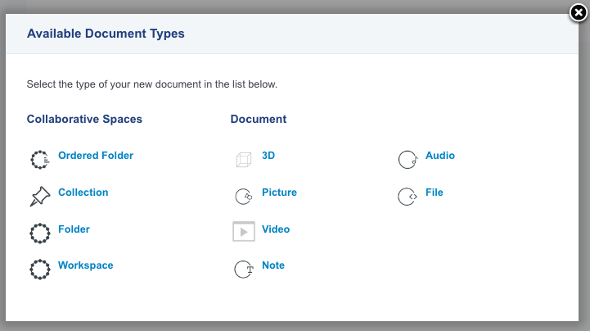Create a new Folder via link
This screenshot has height=331, width=590.
tap(74, 229)
